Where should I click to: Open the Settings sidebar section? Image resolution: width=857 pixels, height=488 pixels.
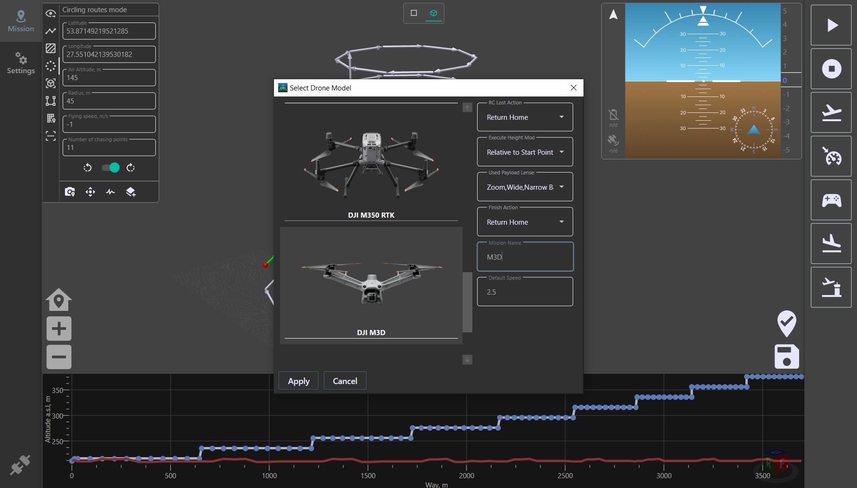21,63
